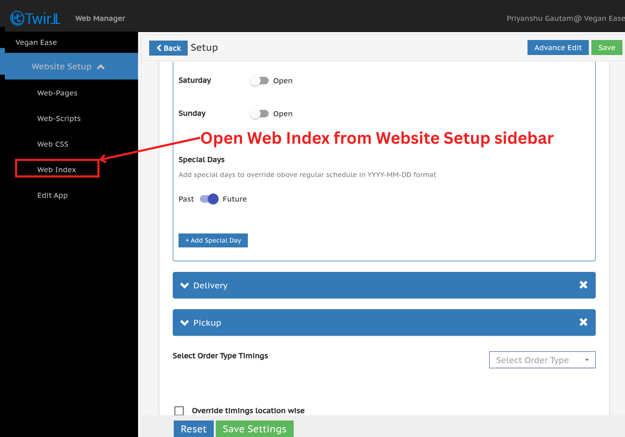Open Web-Scripts sidebar item

pos(59,118)
